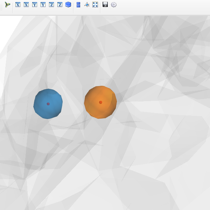Click the dark center point in the blue sphere
This screenshot has height=210, width=210.
click(x=48, y=104)
